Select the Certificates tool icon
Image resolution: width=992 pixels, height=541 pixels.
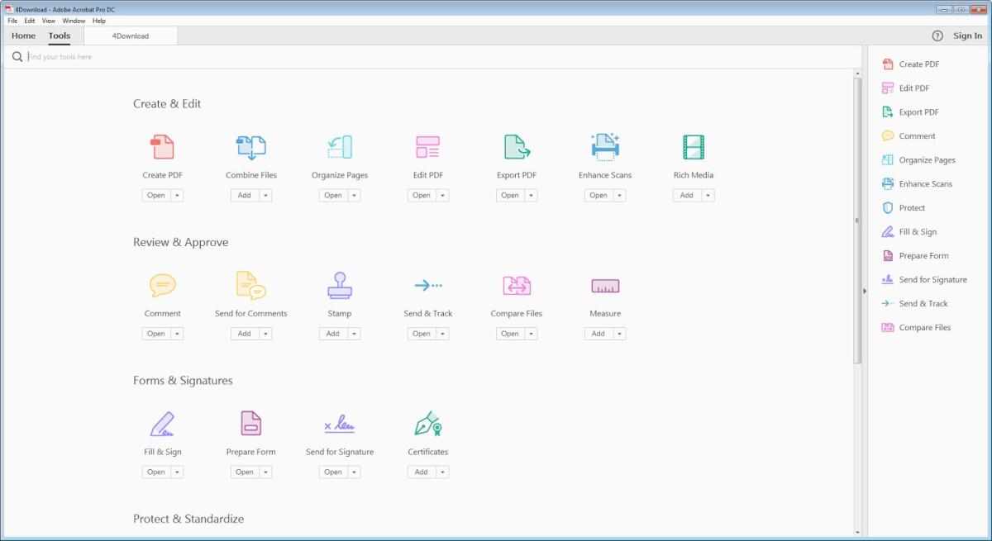427,425
